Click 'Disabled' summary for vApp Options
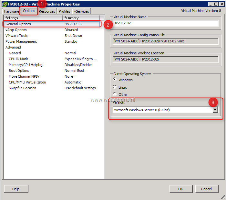 click(x=71, y=30)
